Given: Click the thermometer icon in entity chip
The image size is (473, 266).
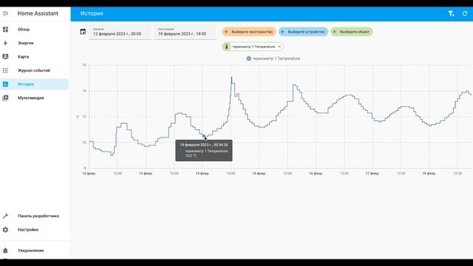Looking at the screenshot, I should click(x=227, y=47).
